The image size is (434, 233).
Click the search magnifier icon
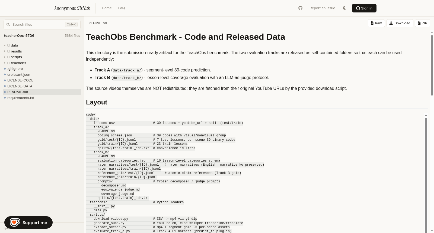click(x=8, y=24)
